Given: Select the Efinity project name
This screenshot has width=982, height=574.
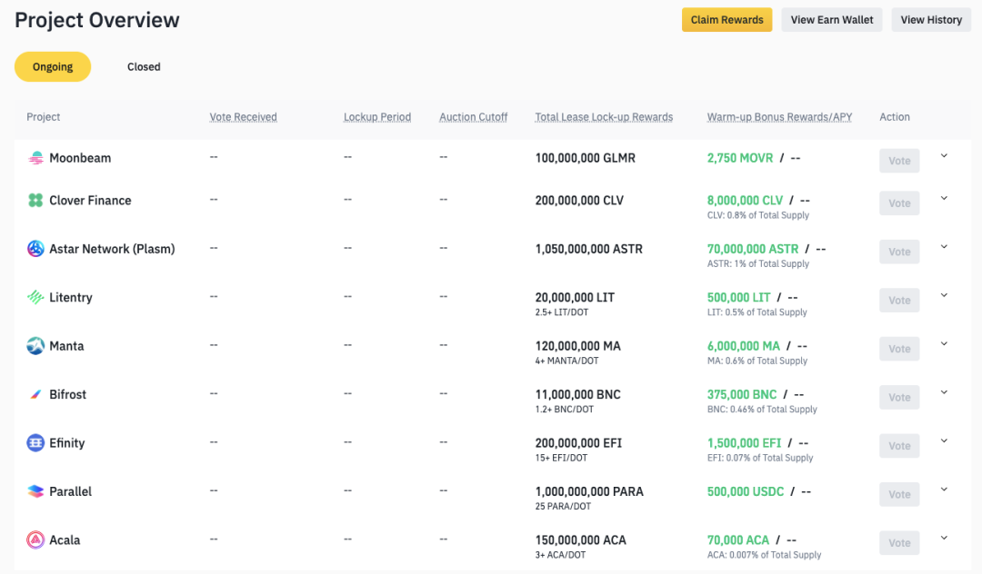Looking at the screenshot, I should 67,443.
